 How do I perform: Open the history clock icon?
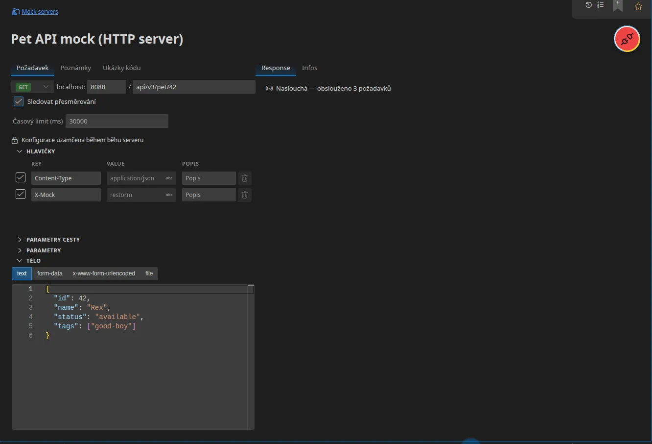[x=588, y=5]
